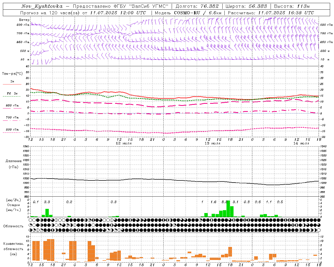The image size is (334, 267).
Task: Click the '500 м' wind level label on left
Action: [x=25, y=51]
